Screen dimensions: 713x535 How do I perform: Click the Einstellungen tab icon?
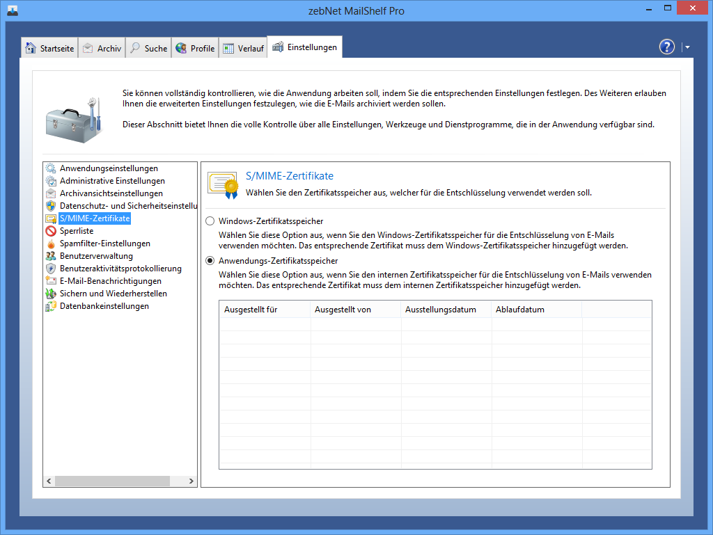pyautogui.click(x=278, y=47)
